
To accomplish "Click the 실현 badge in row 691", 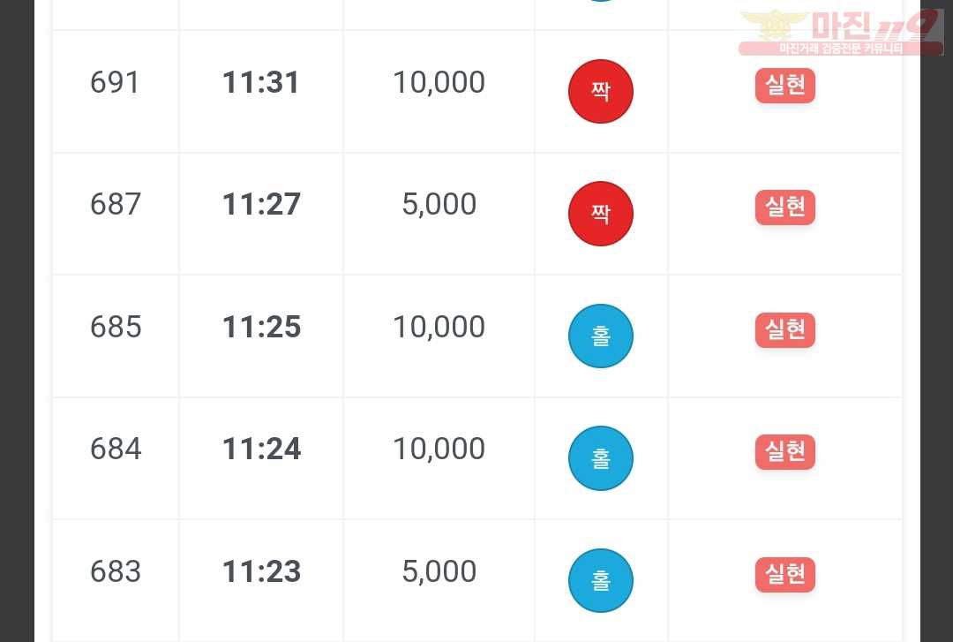I will [x=784, y=86].
